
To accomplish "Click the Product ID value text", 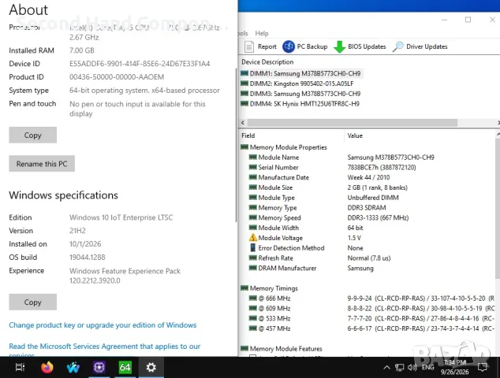I will click(x=117, y=77).
